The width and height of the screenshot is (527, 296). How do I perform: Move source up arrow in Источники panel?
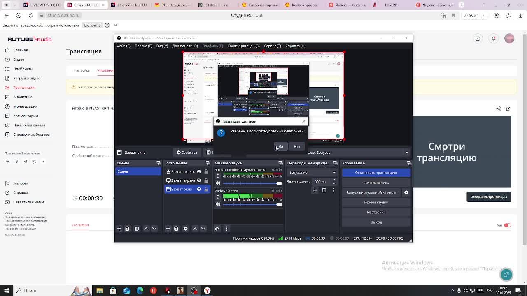195,229
